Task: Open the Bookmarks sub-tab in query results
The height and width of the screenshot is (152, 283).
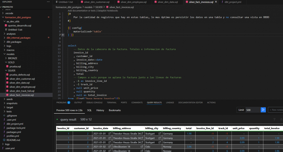Action: pos(115,110)
